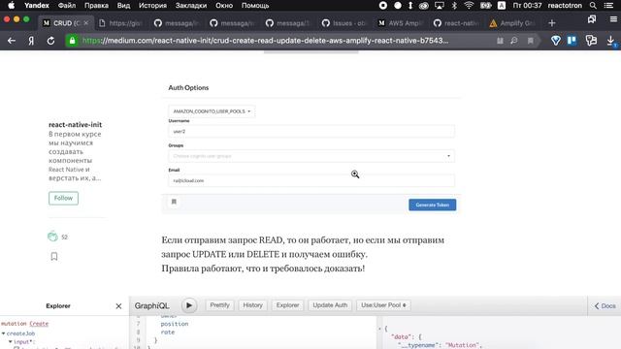Click the position field in query editor
Viewport: 621px width, 349px height.
(x=175, y=324)
